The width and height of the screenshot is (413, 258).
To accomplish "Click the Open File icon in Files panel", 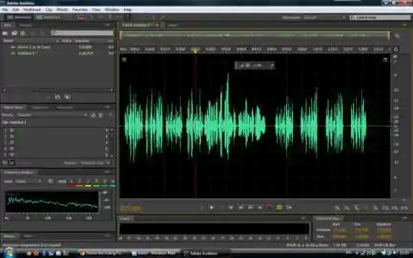I will (x=5, y=33).
